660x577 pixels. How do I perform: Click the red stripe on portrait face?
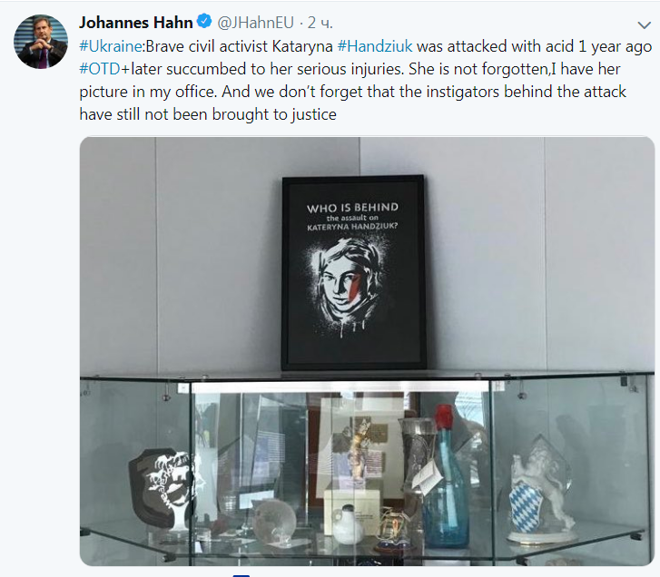[355, 286]
